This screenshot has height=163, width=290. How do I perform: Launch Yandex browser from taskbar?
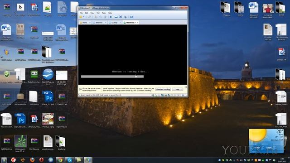coord(13,160)
